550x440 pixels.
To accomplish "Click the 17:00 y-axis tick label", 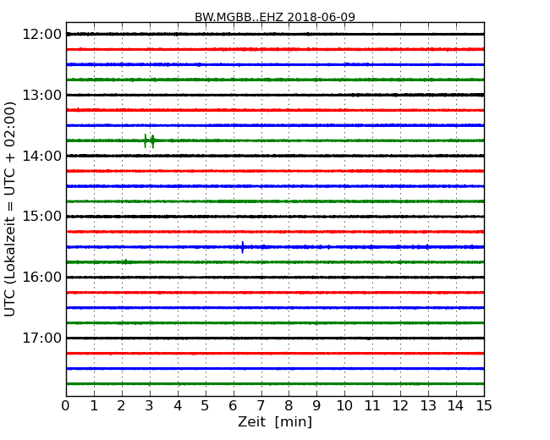I will 42,338.
